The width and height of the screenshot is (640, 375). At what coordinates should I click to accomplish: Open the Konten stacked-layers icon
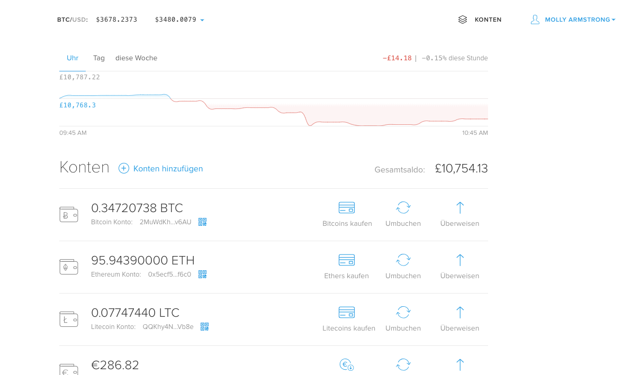pos(463,20)
